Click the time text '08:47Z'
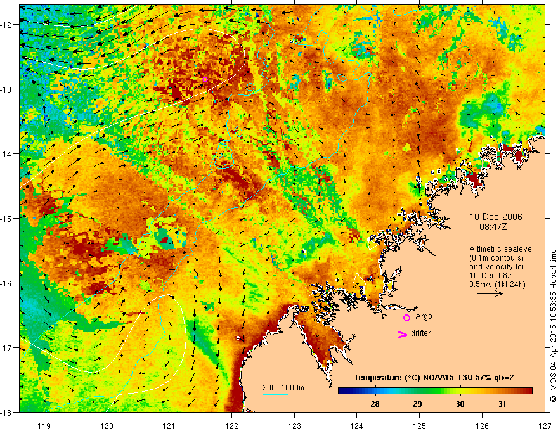 point(493,227)
